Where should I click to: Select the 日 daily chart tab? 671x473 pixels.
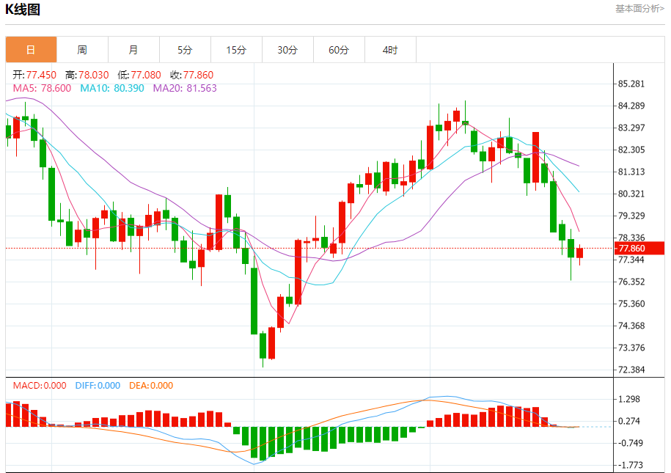31,50
